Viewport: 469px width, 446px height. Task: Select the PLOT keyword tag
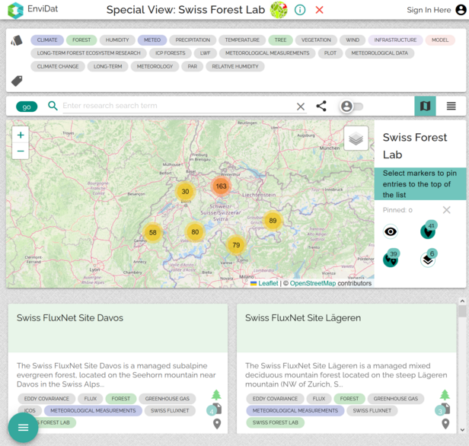tap(330, 53)
